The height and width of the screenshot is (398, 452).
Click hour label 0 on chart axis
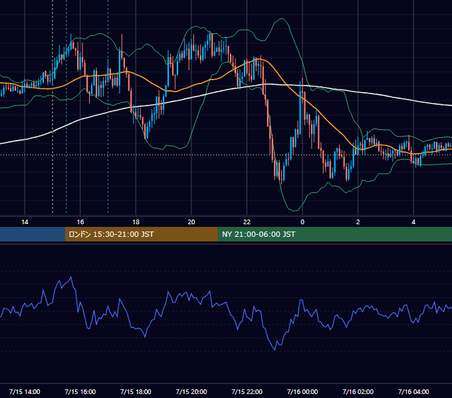click(302, 222)
